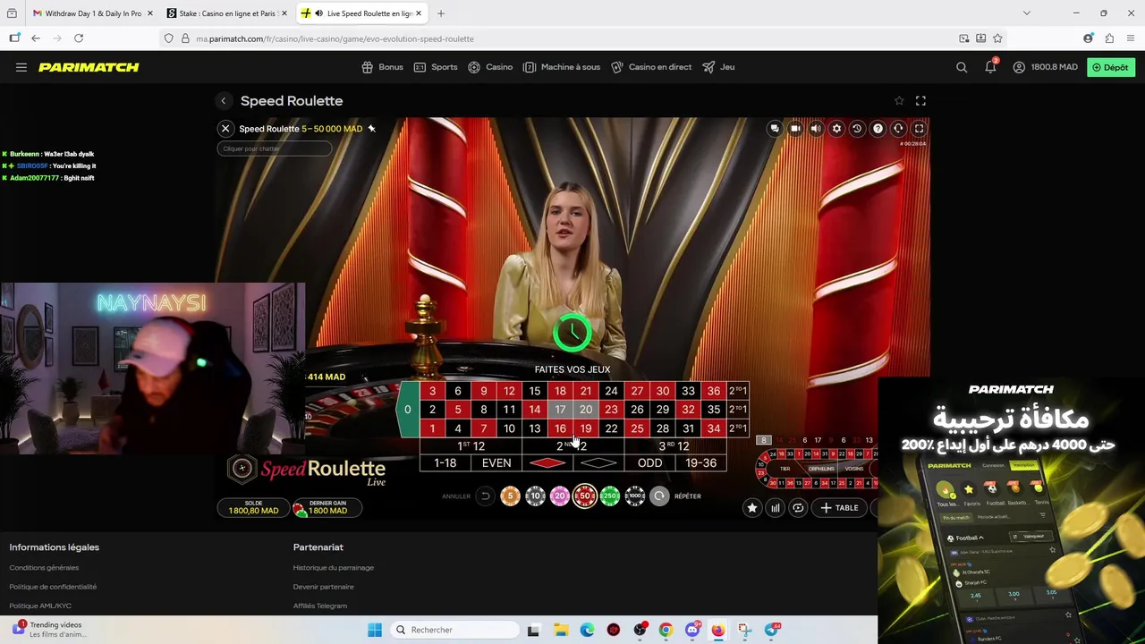Image resolution: width=1145 pixels, height=644 pixels.
Task: Open account balance 1800.8 MAD
Action: click(1045, 67)
